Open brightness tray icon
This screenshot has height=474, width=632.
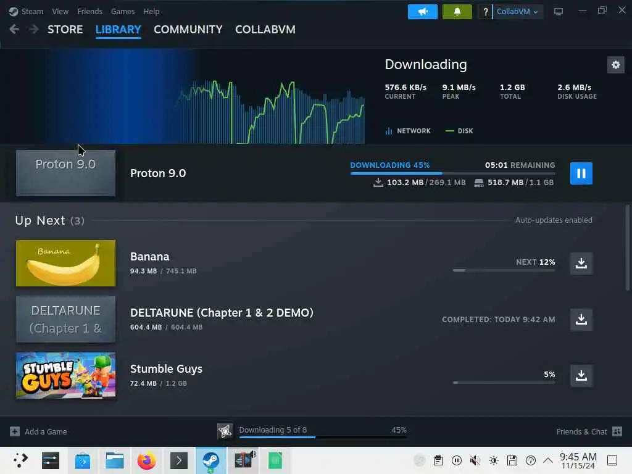coord(494,460)
